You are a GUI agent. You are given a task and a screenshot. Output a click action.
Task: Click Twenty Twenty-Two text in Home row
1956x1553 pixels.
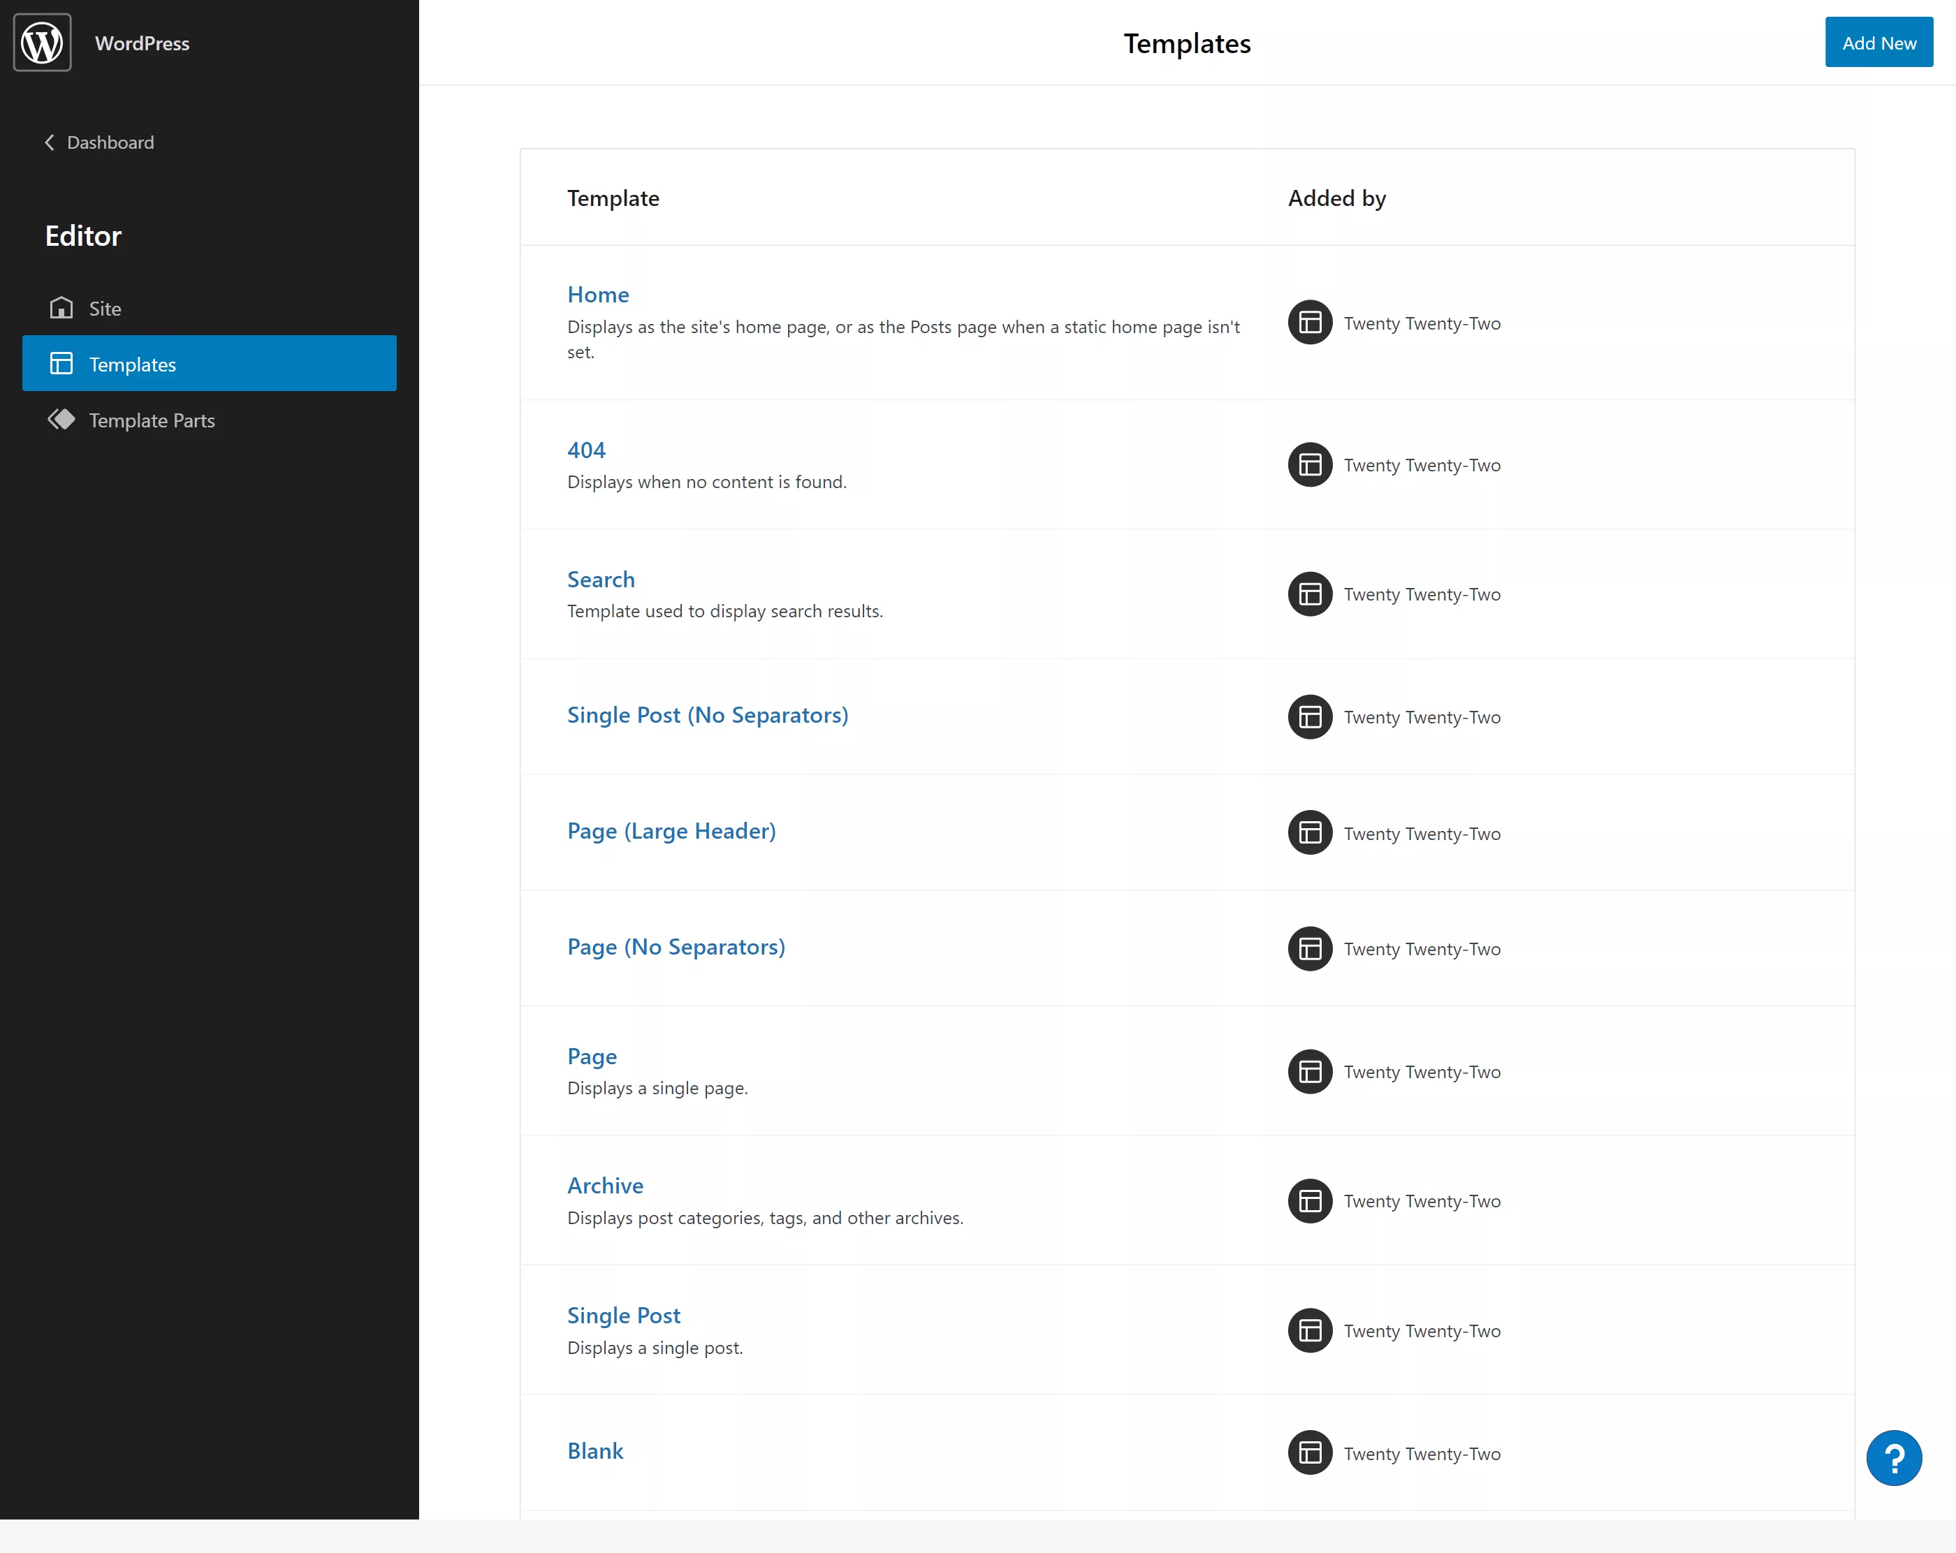[x=1422, y=323]
